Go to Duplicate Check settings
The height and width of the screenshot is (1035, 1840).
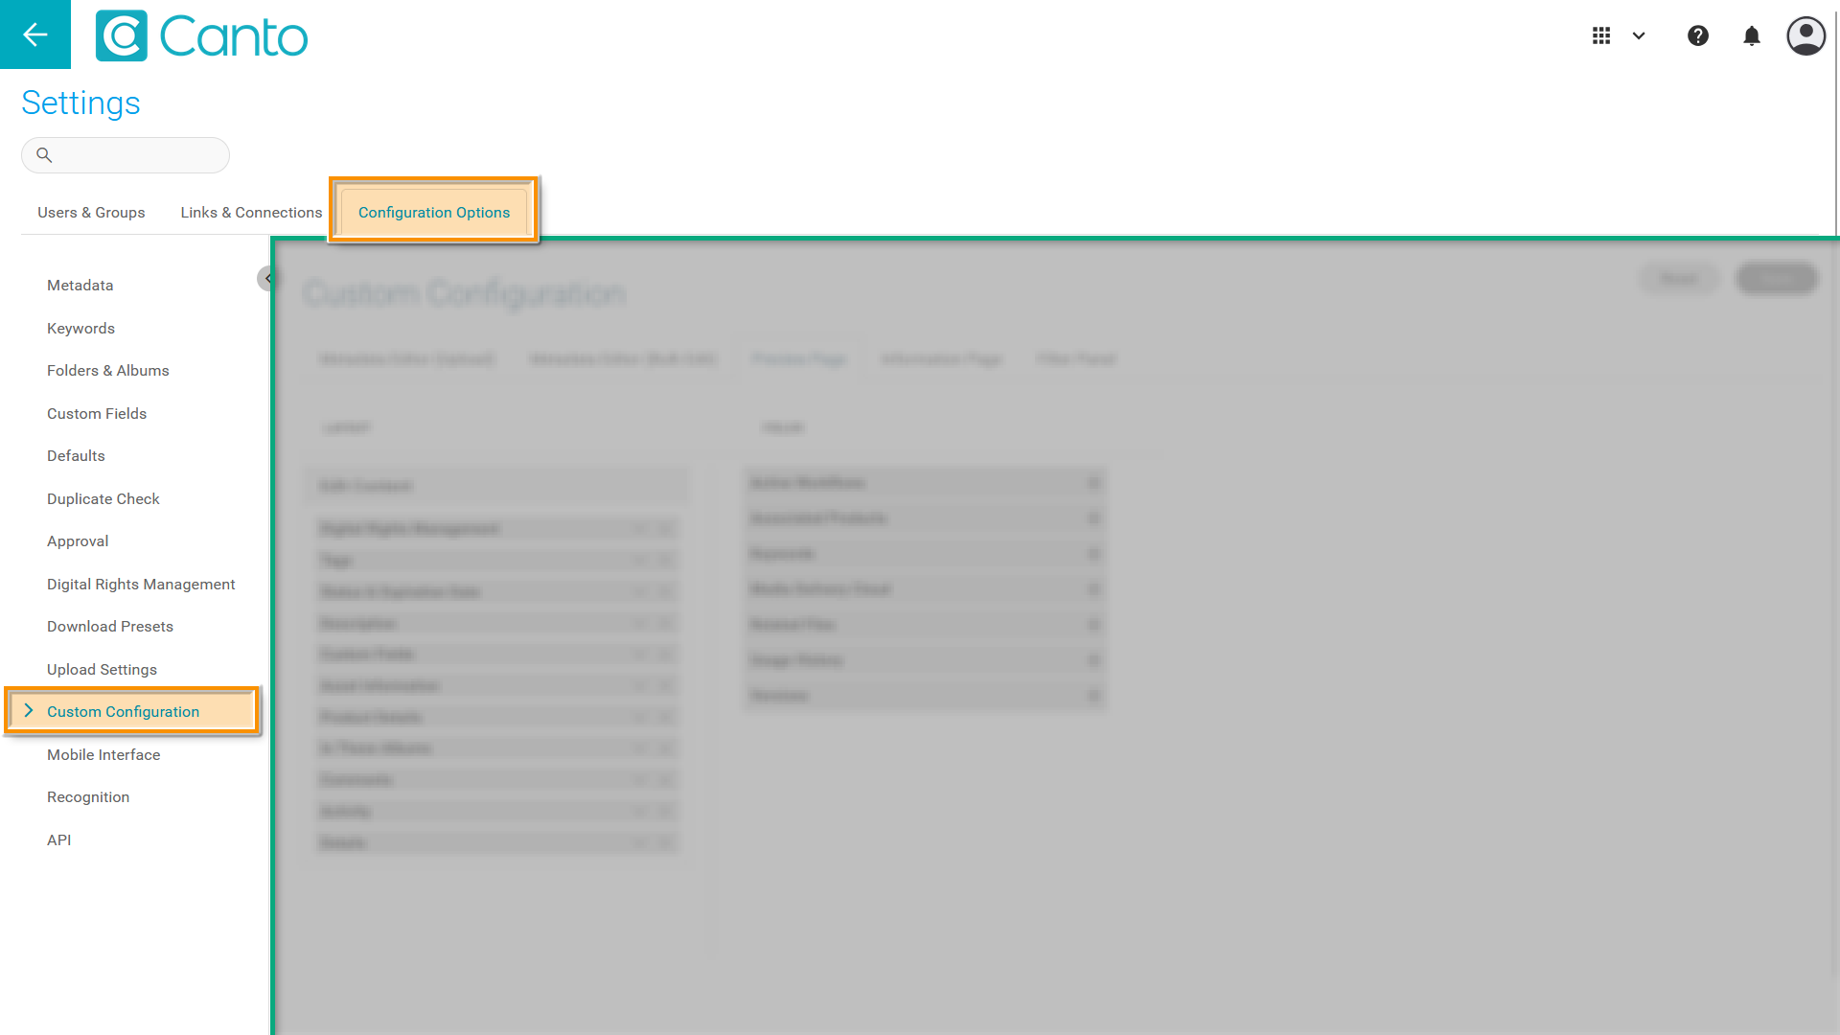[x=103, y=499]
